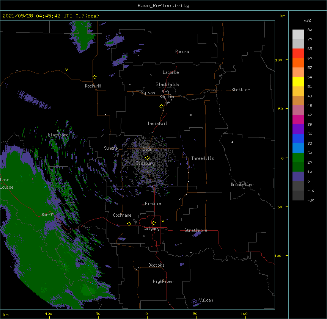The width and height of the screenshot is (327, 319).
Task: Click the green echo at the top north of RockyMH
Action: (82, 35)
